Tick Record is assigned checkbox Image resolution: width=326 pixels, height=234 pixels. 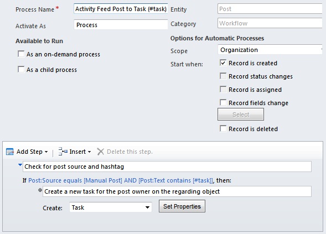(223, 90)
